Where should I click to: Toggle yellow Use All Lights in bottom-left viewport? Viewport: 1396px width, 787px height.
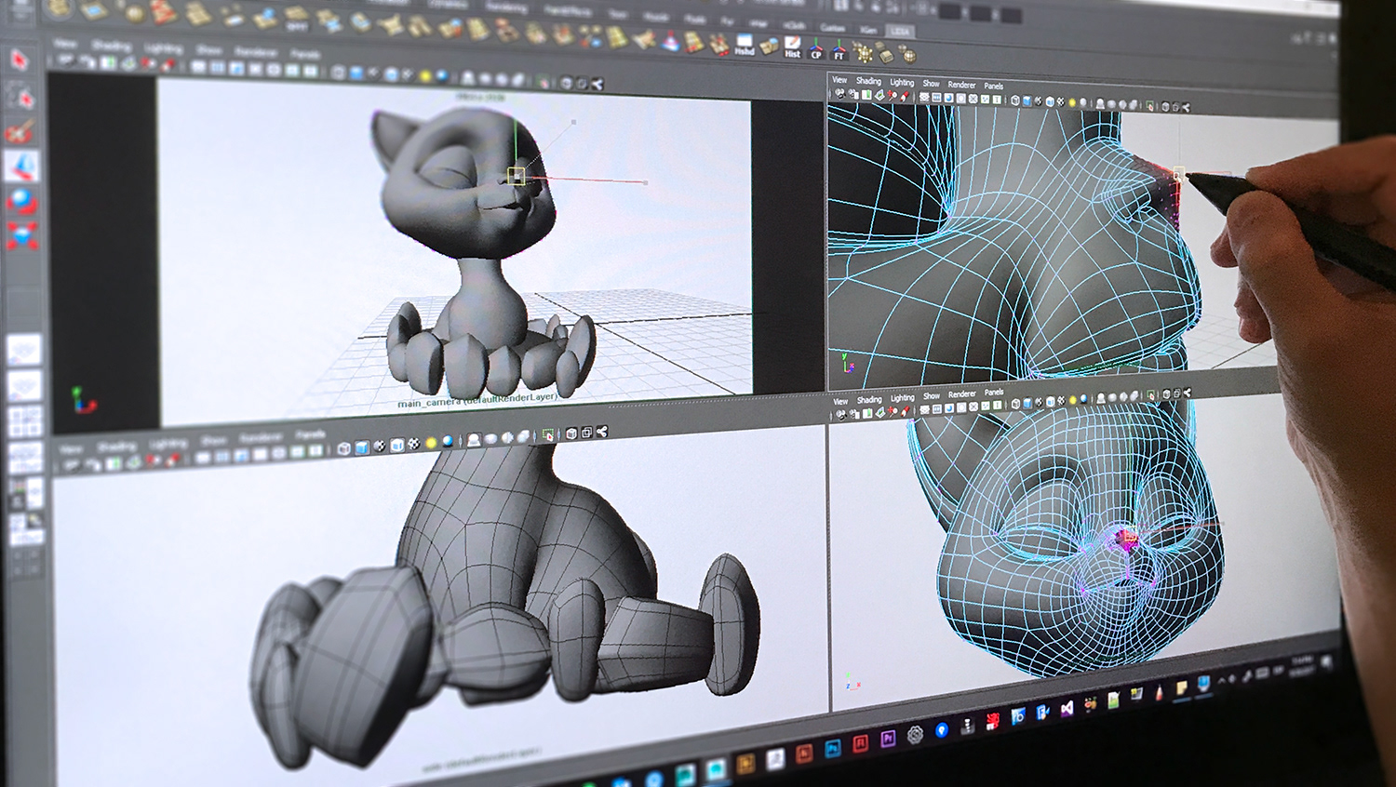tap(431, 443)
